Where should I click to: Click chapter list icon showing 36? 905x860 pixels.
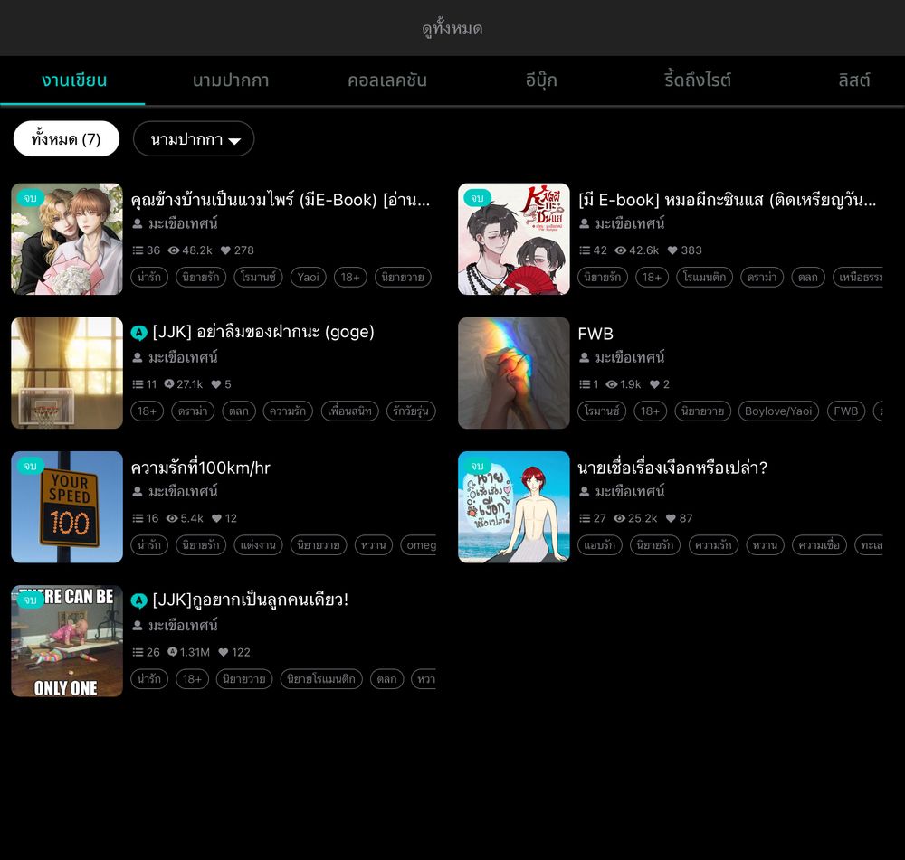coord(138,250)
